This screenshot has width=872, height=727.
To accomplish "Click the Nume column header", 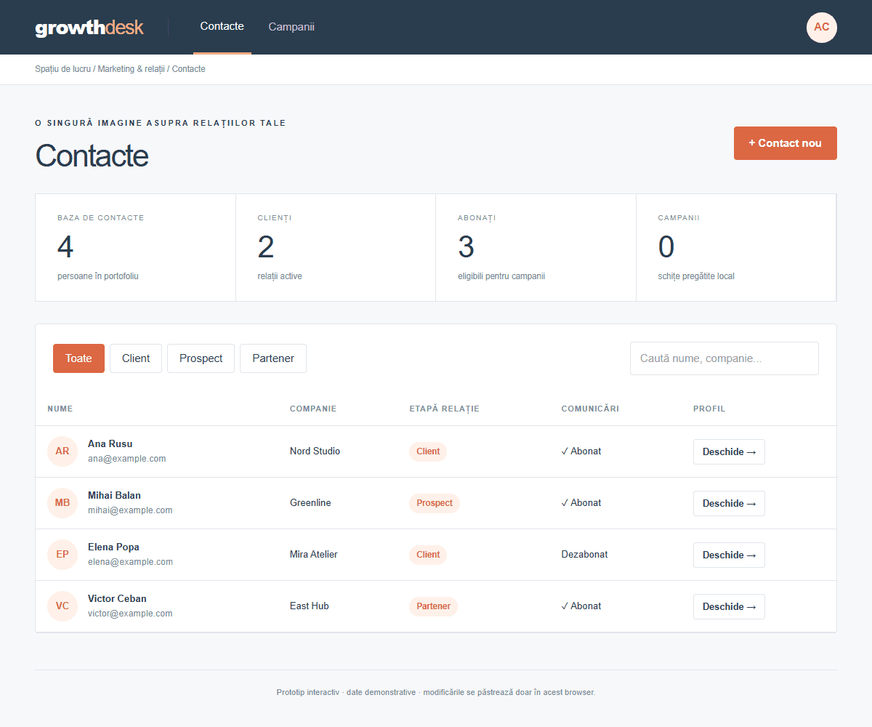I will tap(60, 409).
